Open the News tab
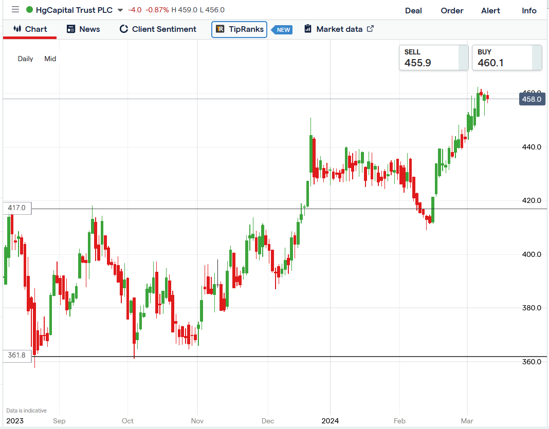 pos(83,29)
